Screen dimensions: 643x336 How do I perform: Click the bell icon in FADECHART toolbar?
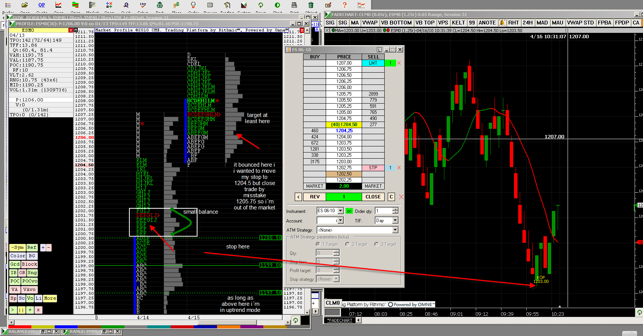(502, 23)
